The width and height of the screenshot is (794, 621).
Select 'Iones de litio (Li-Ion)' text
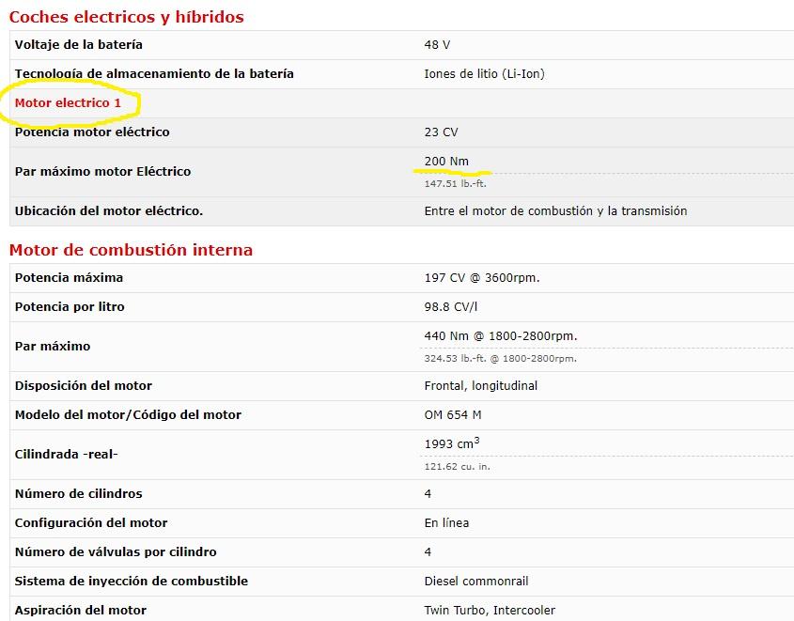[484, 74]
